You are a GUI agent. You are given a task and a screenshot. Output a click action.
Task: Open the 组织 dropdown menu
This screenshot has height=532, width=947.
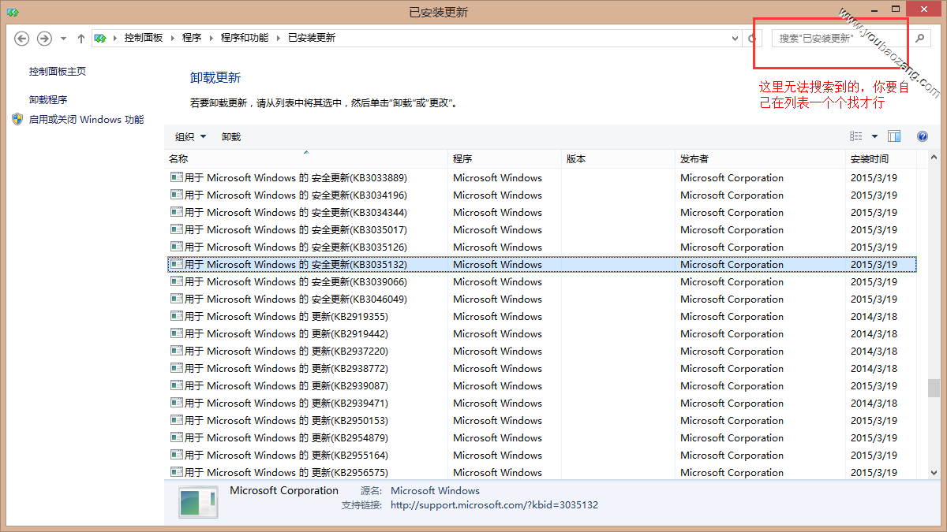190,136
